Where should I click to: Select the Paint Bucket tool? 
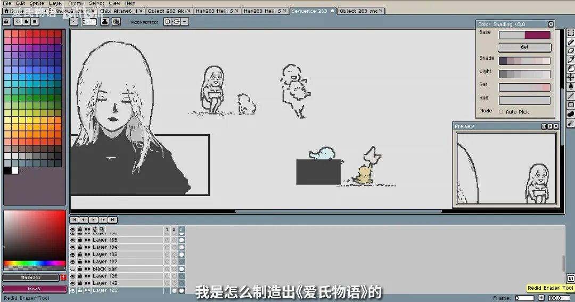pos(571,86)
